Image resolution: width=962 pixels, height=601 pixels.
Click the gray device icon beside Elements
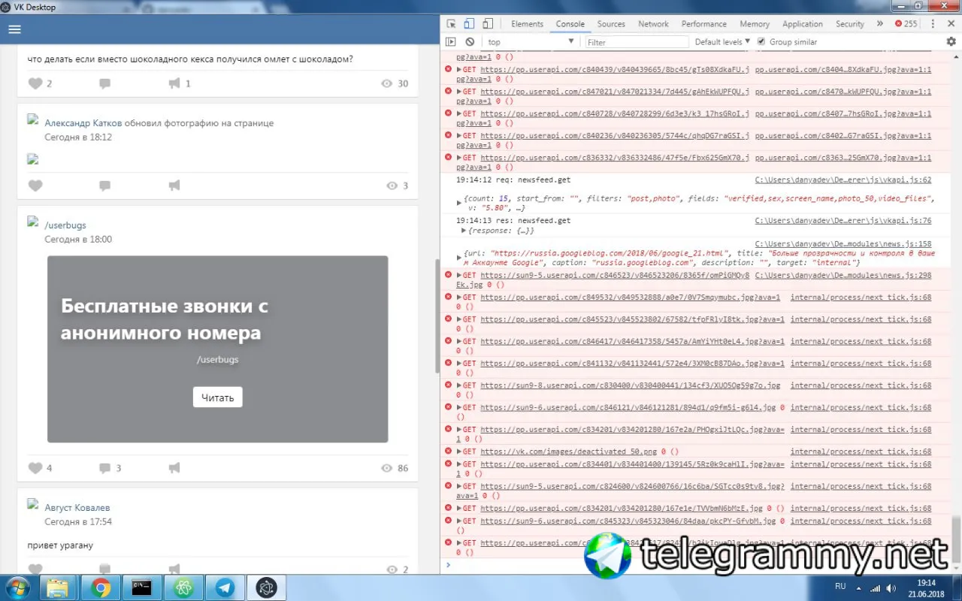(x=488, y=24)
